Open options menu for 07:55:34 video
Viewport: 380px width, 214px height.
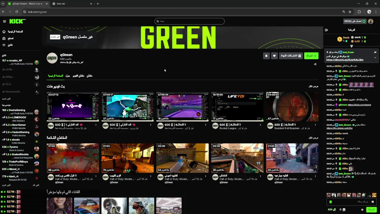click(x=206, y=125)
